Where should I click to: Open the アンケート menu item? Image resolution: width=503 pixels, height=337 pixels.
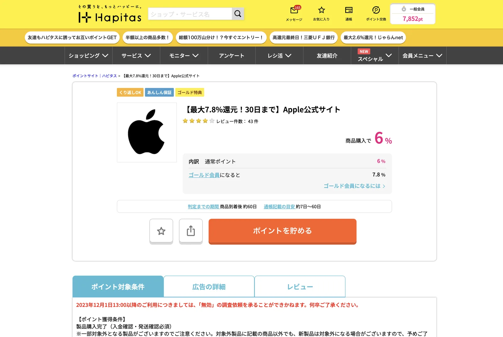pyautogui.click(x=232, y=56)
